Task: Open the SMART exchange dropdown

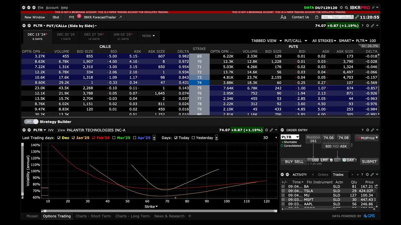Action: [346, 41]
